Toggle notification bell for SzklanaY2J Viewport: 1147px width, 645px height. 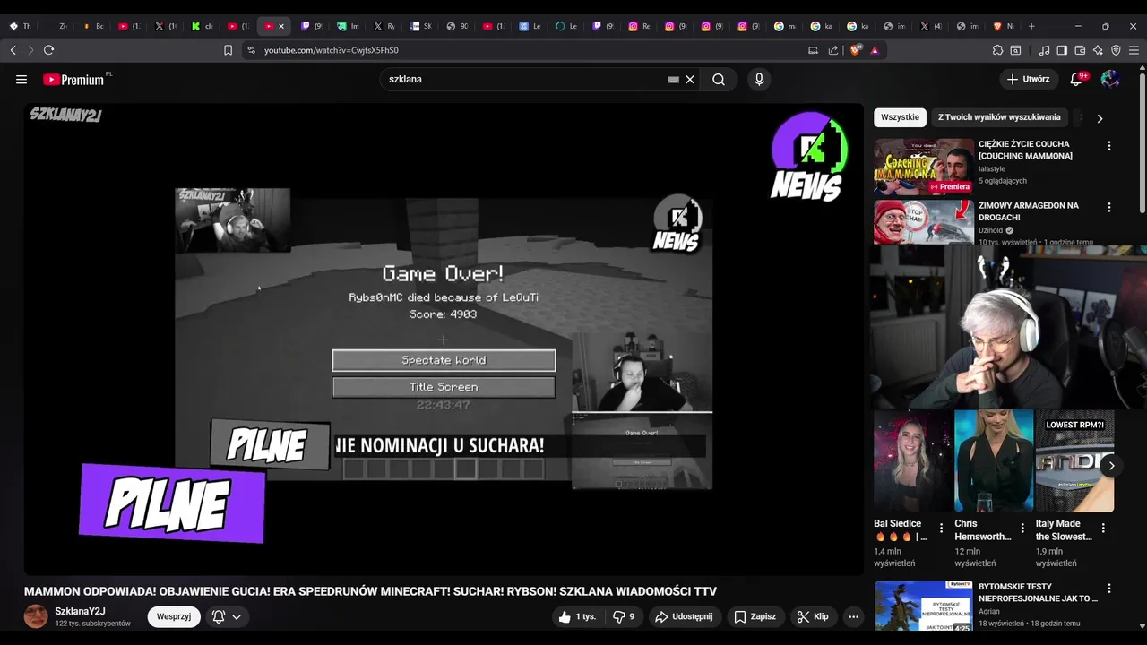point(218,616)
